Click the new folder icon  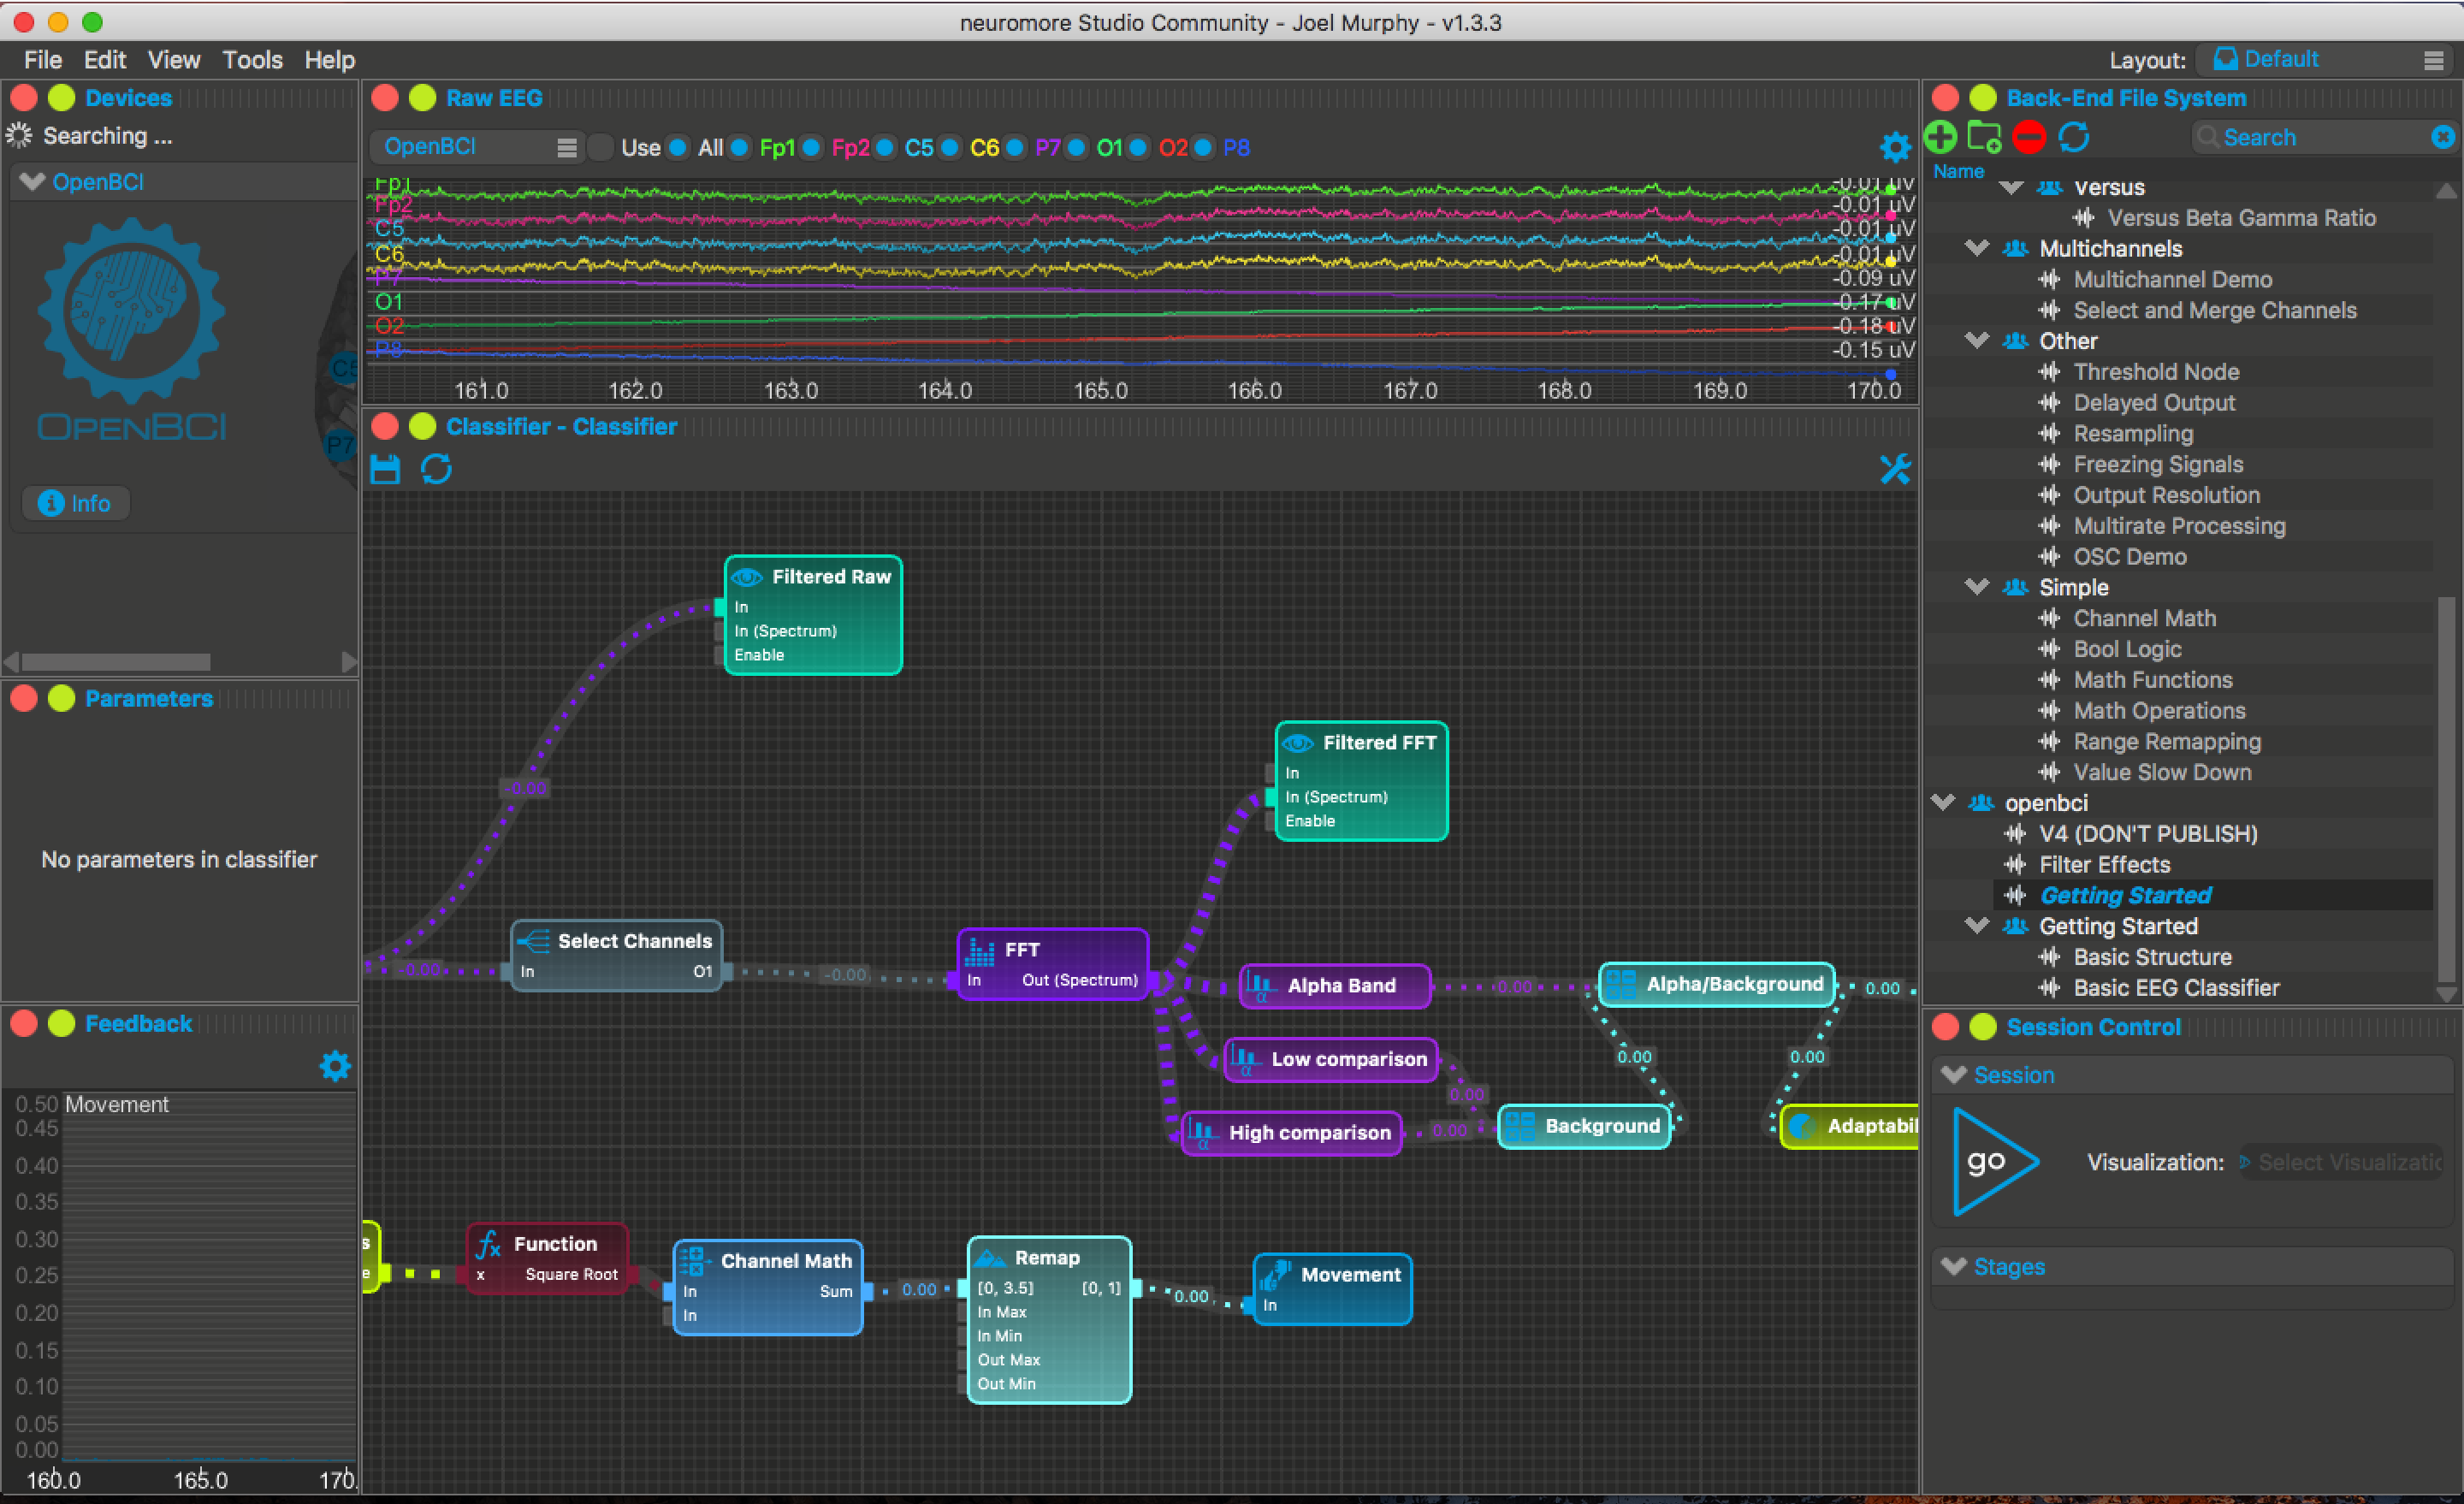(1984, 137)
